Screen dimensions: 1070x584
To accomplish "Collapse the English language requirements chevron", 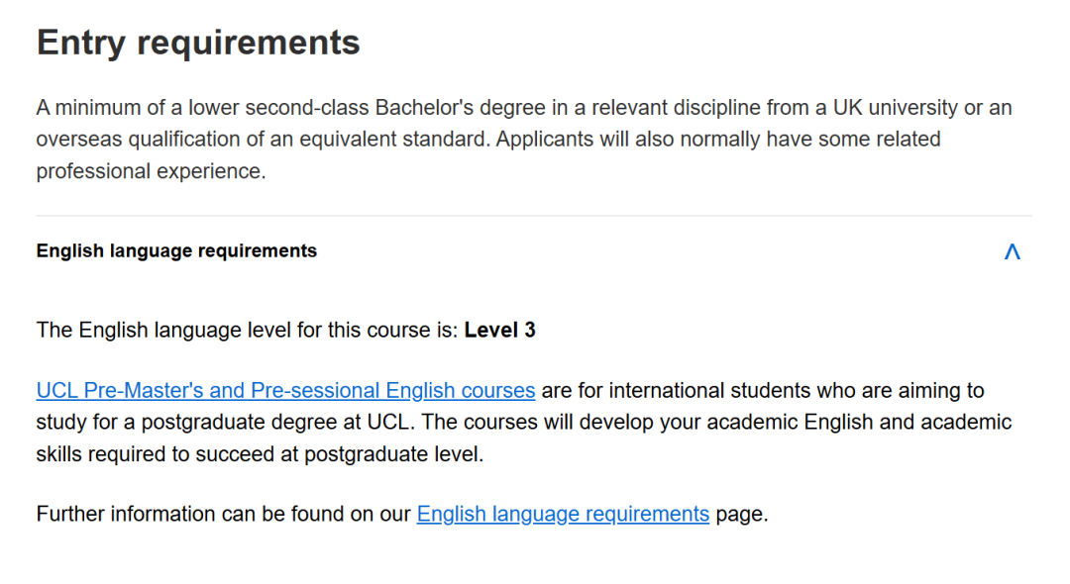I will pyautogui.click(x=1012, y=251).
